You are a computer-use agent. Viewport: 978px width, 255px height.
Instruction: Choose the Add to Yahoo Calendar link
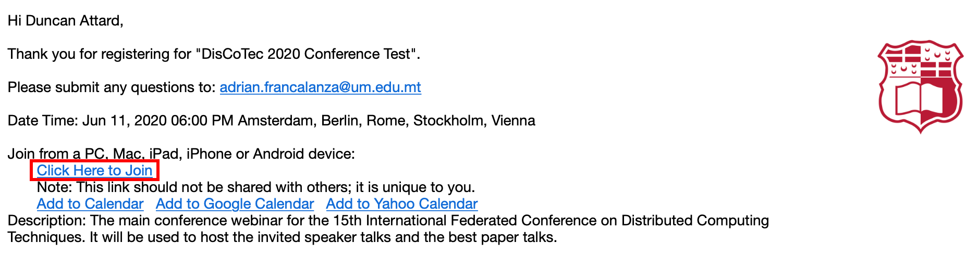pyautogui.click(x=401, y=203)
